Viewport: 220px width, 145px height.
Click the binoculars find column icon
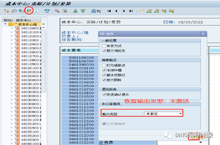pos(96,11)
